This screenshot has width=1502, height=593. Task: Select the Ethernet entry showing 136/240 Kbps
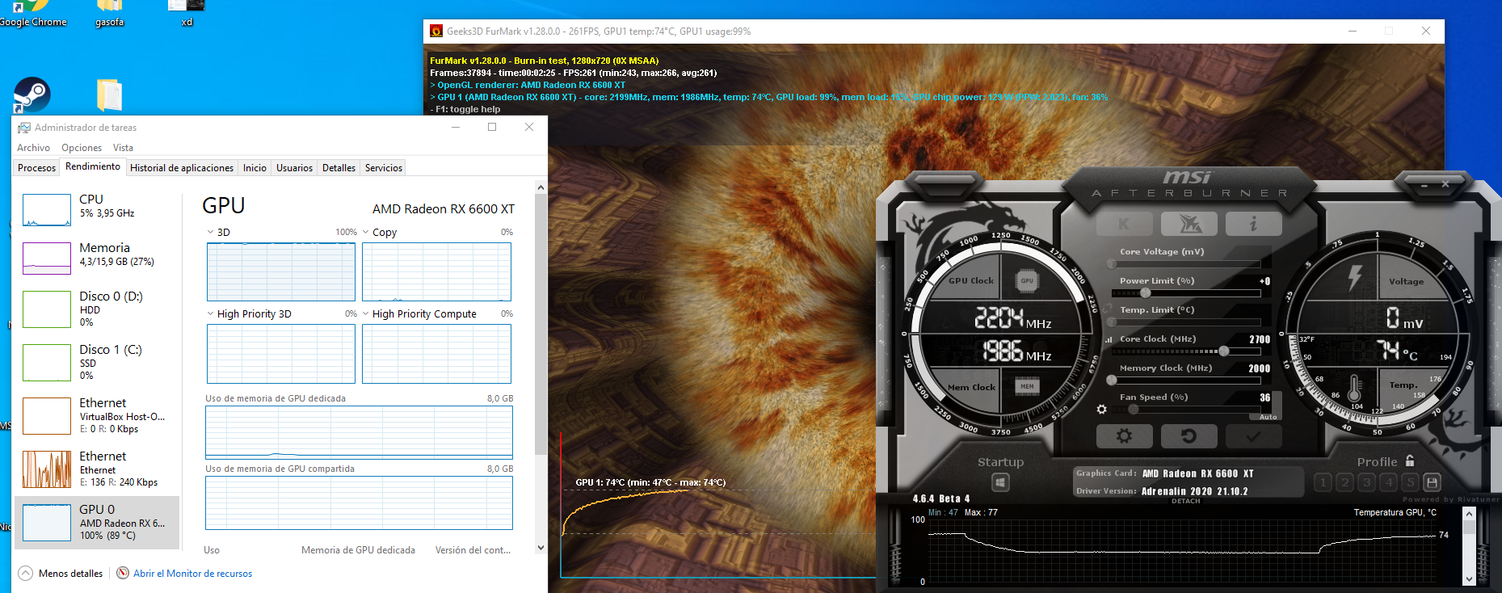[97, 469]
